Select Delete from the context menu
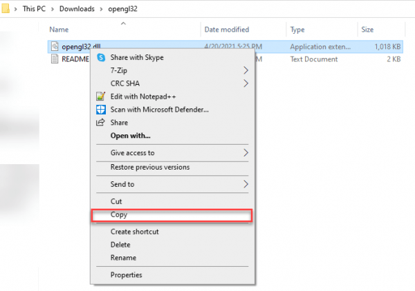 click(120, 245)
